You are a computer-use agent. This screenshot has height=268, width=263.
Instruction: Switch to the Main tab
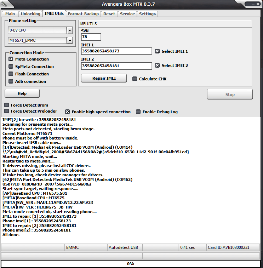tap(10, 14)
